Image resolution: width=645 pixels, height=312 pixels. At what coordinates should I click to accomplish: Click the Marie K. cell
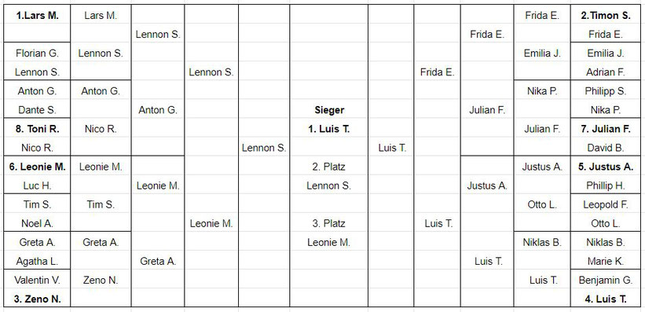click(606, 262)
